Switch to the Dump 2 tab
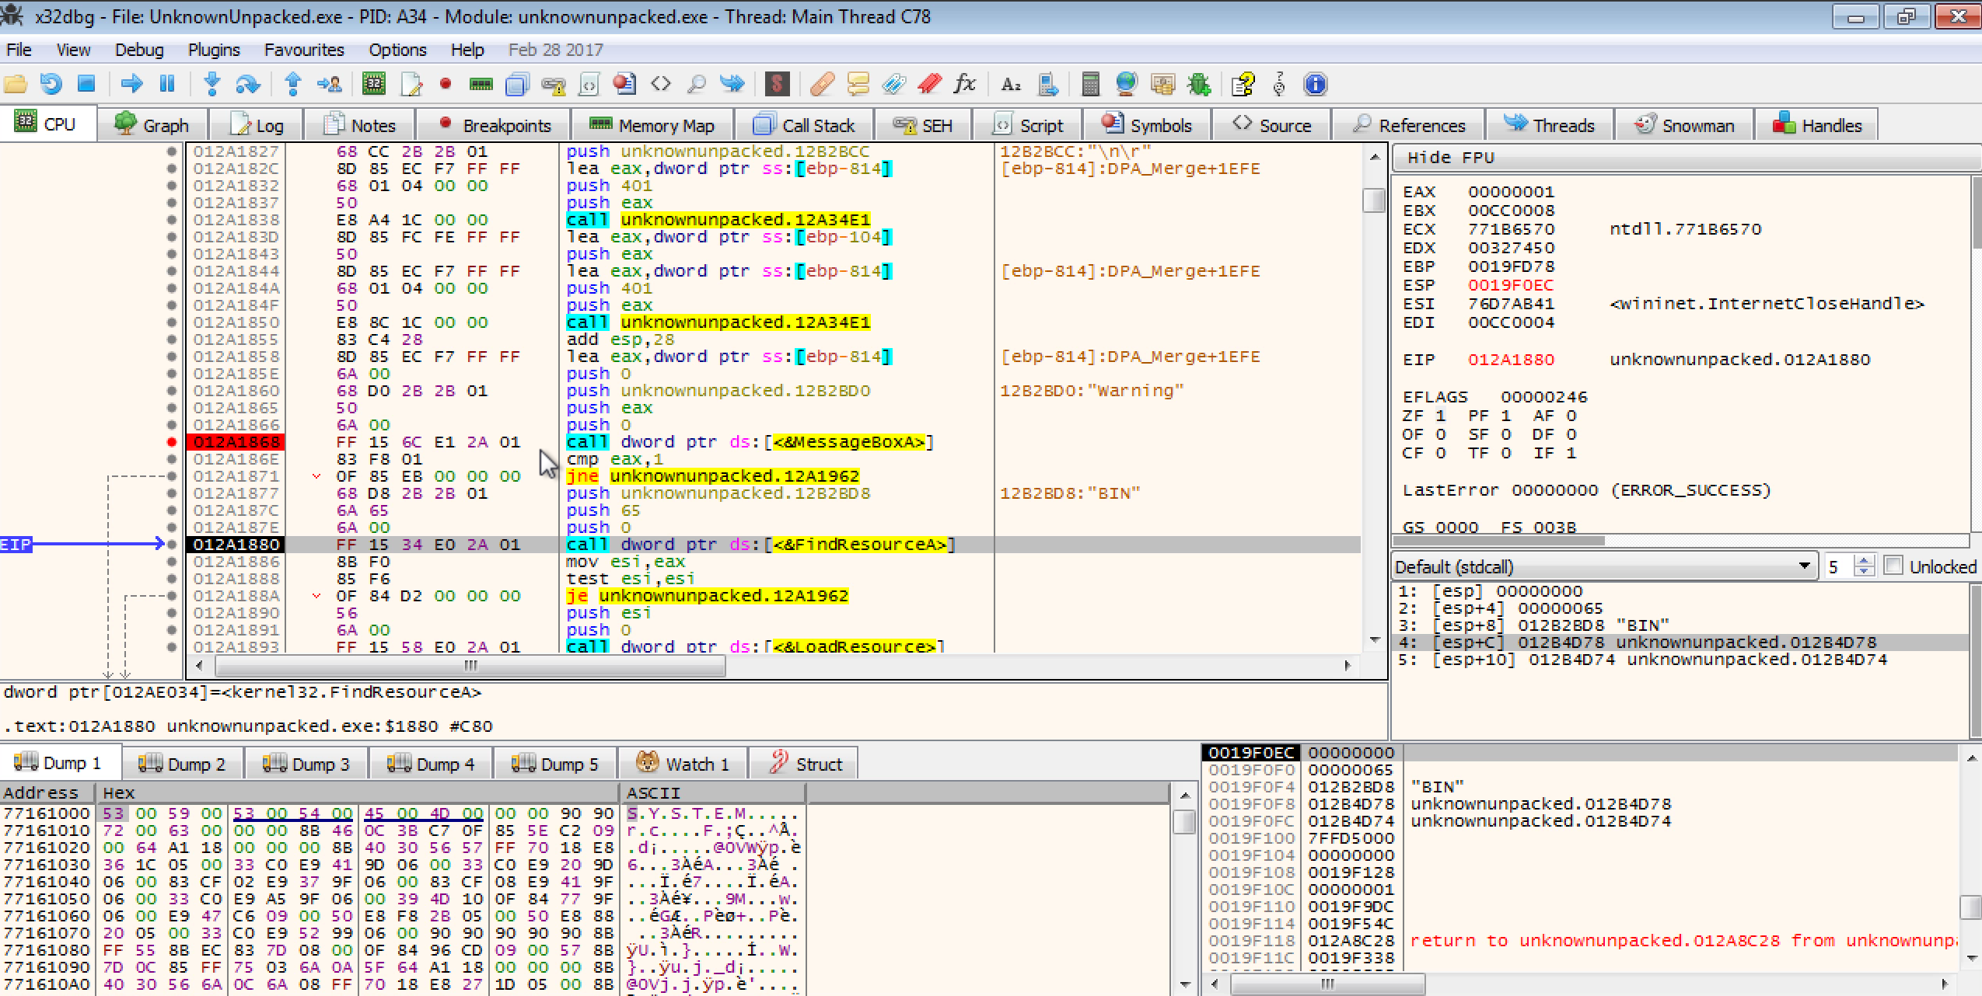1982x996 pixels. tap(182, 764)
